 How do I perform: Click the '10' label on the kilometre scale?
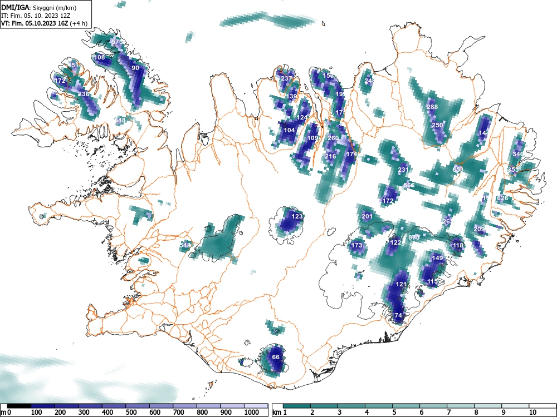click(533, 413)
